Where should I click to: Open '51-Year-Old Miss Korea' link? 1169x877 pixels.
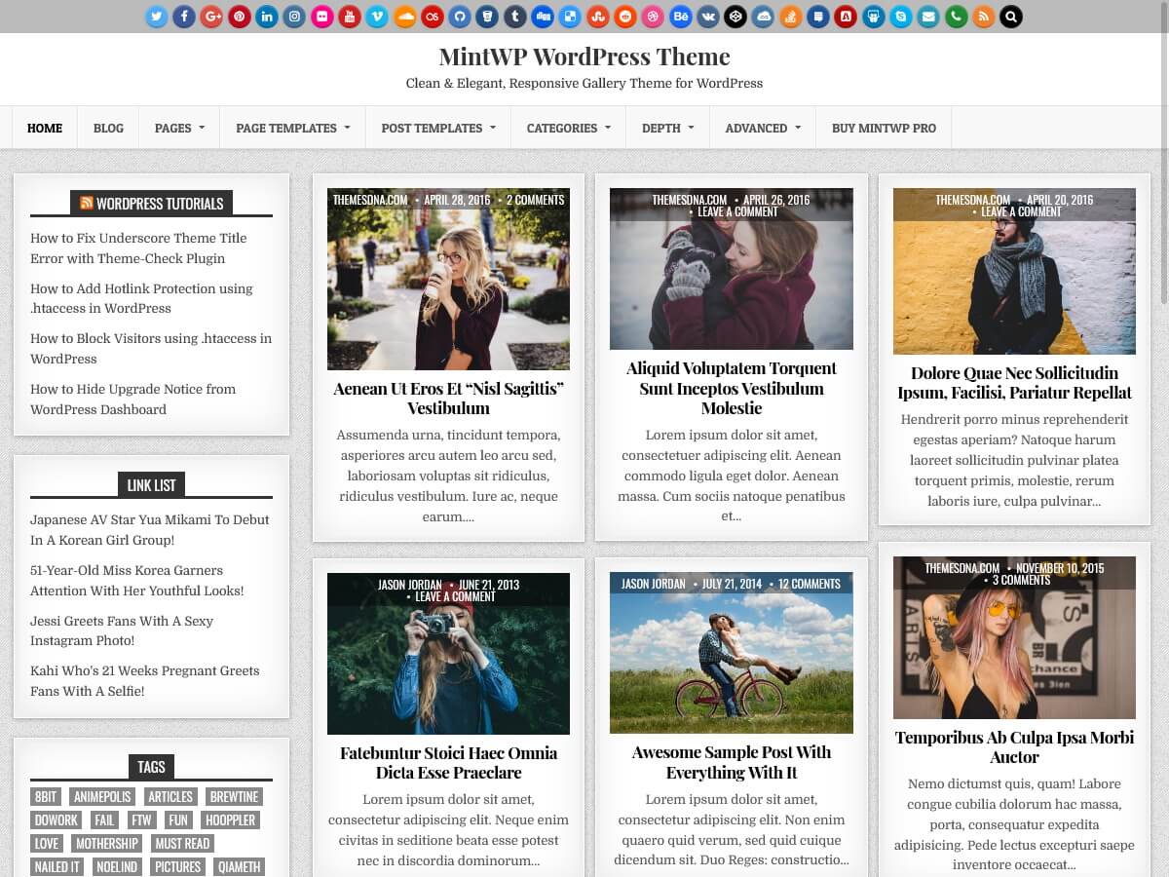(x=136, y=580)
